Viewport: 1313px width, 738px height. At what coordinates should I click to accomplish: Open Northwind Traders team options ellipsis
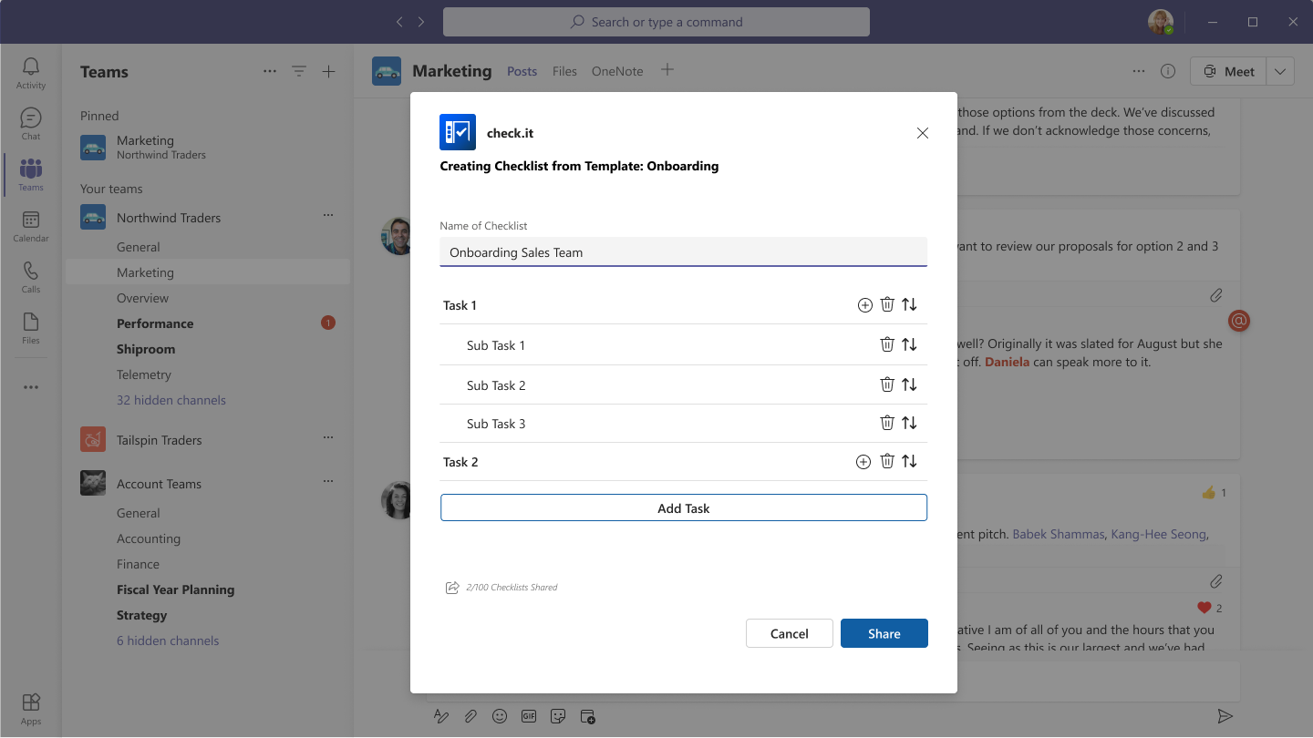click(328, 216)
